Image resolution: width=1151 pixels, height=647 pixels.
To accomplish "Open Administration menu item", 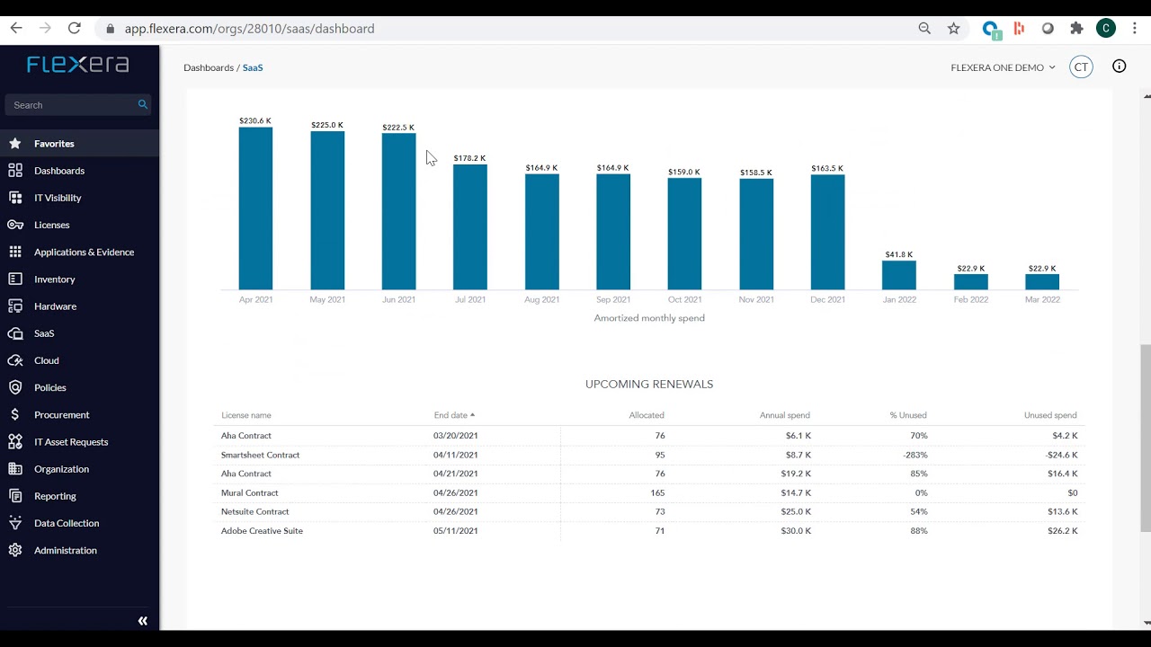I will coord(66,550).
